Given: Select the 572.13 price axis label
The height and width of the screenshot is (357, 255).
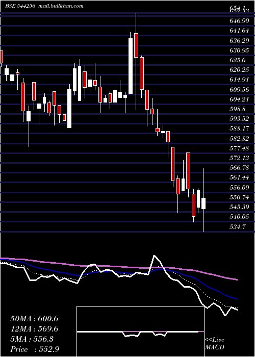Looking at the screenshot, I should pyautogui.click(x=239, y=158).
